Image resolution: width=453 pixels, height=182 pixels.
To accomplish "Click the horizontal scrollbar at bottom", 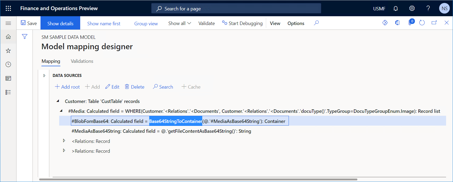I will click(198, 180).
